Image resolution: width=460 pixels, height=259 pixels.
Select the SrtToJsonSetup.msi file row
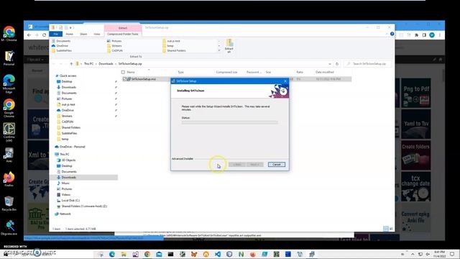236,79
